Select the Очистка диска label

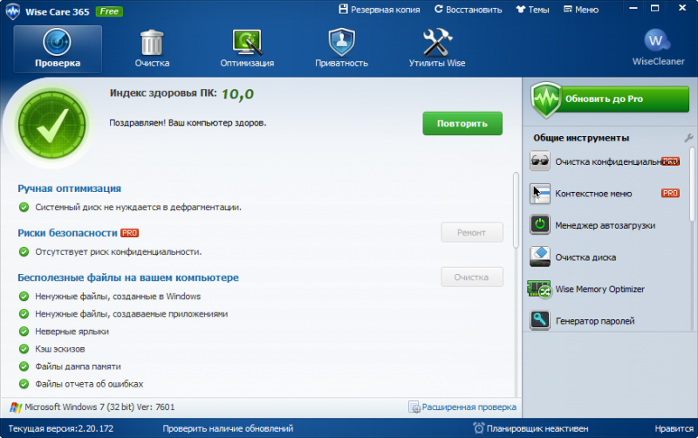pos(585,257)
